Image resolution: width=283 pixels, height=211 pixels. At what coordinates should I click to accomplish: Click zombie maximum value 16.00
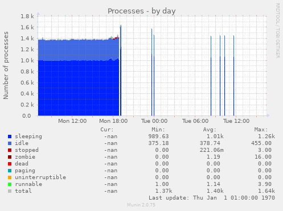tap(263, 157)
